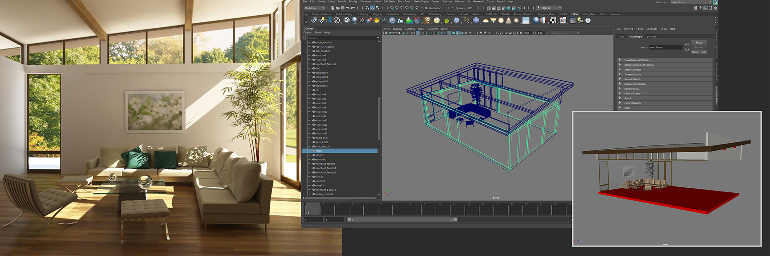The width and height of the screenshot is (770, 256).
Task: Click the sky gradient shelf icon
Action: point(526,20)
